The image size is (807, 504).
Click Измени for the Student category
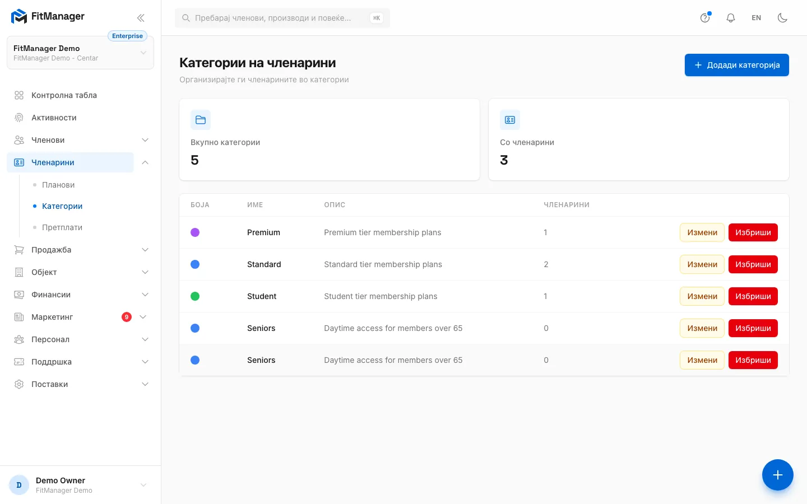pos(702,296)
